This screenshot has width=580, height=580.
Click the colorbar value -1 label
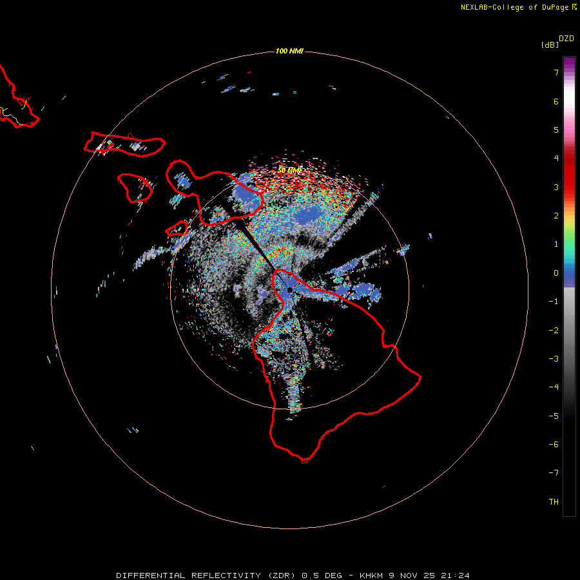click(554, 302)
